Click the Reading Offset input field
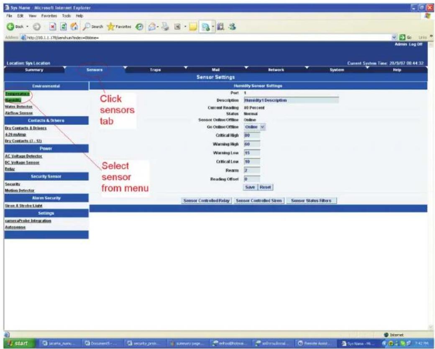 (252, 179)
